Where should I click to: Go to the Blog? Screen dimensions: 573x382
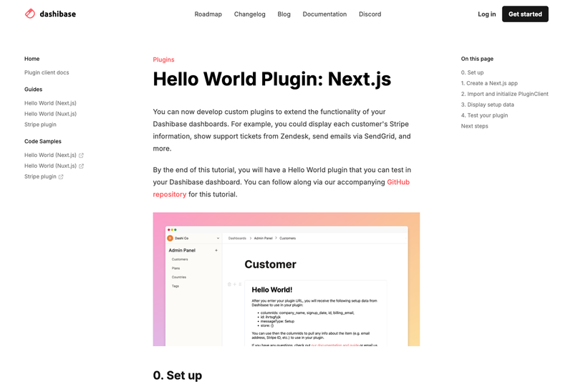(x=284, y=14)
